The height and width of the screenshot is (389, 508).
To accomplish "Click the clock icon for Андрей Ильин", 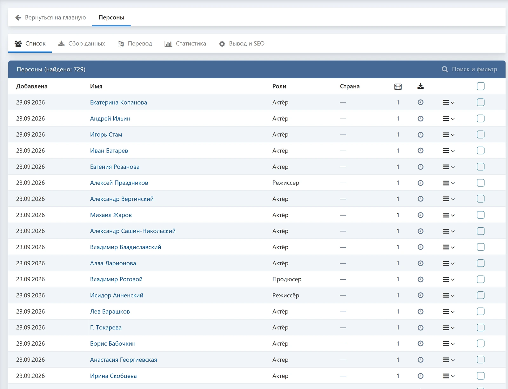I will (x=420, y=119).
